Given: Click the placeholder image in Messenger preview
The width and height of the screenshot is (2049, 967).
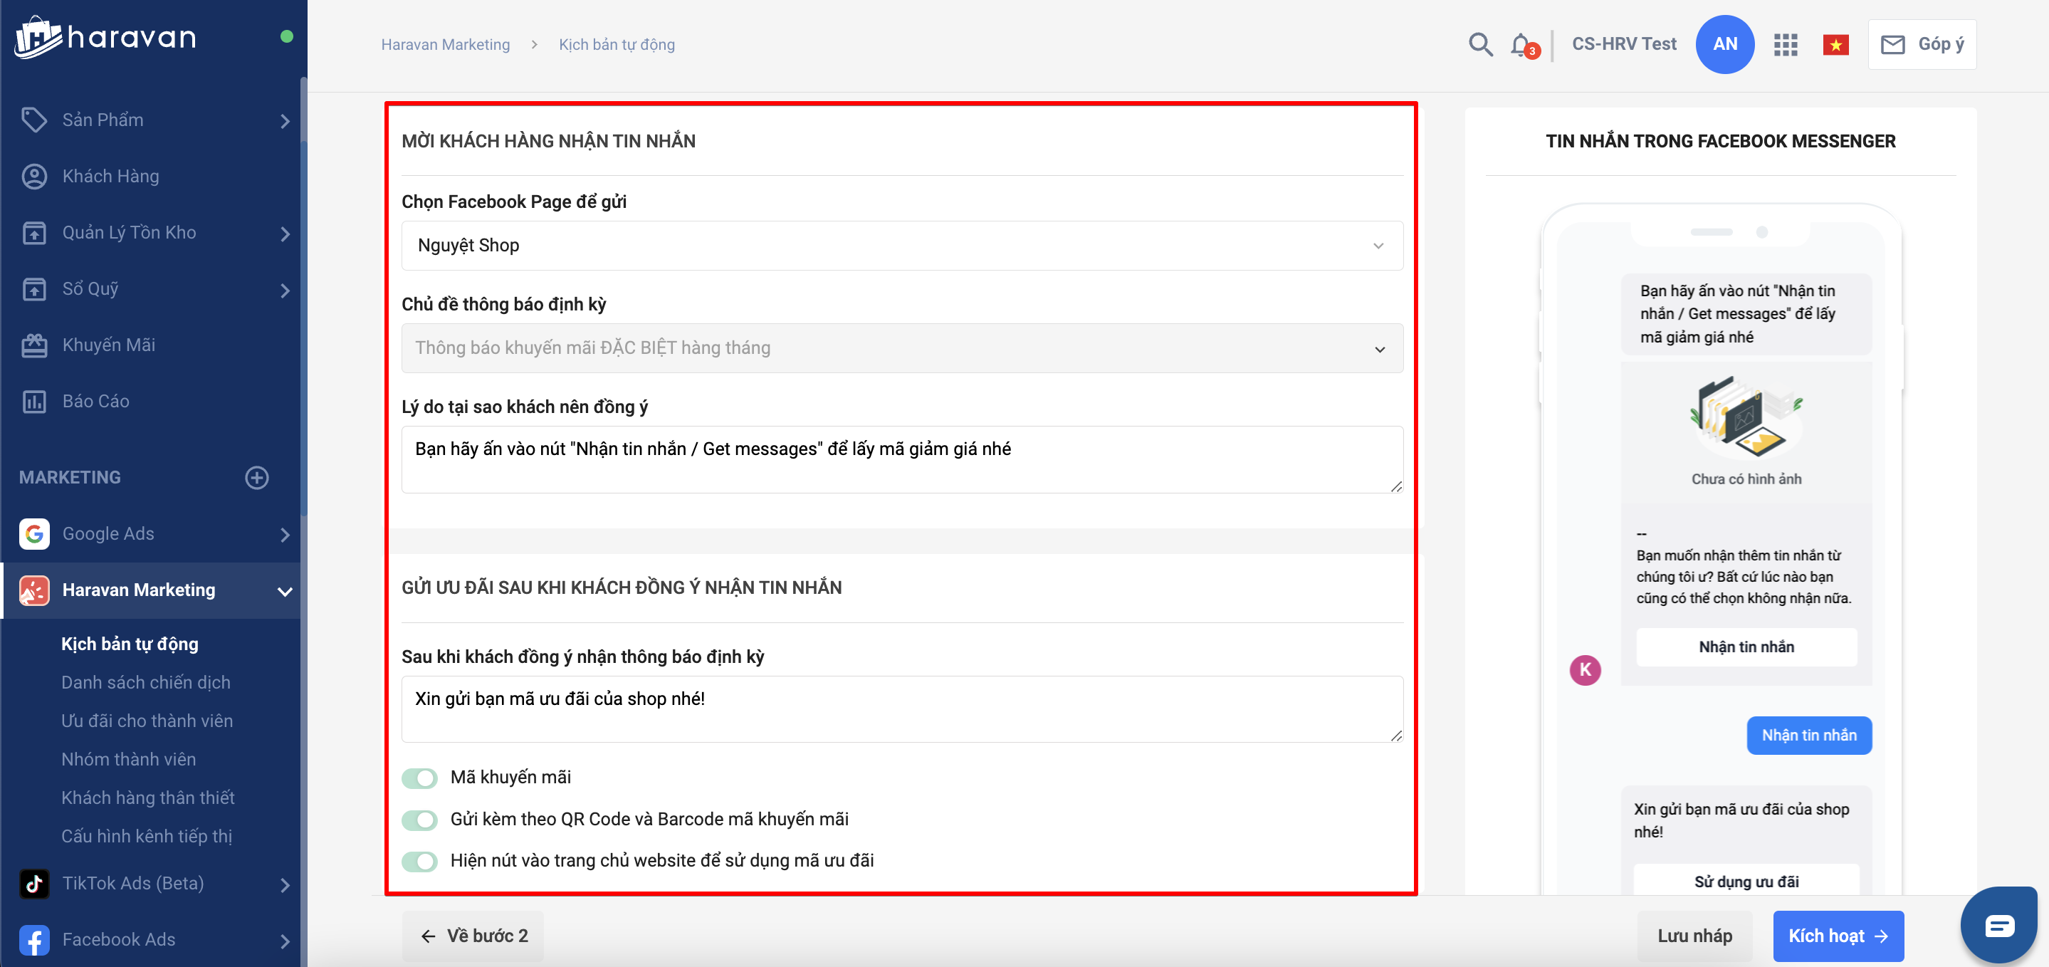Looking at the screenshot, I should [x=1746, y=419].
